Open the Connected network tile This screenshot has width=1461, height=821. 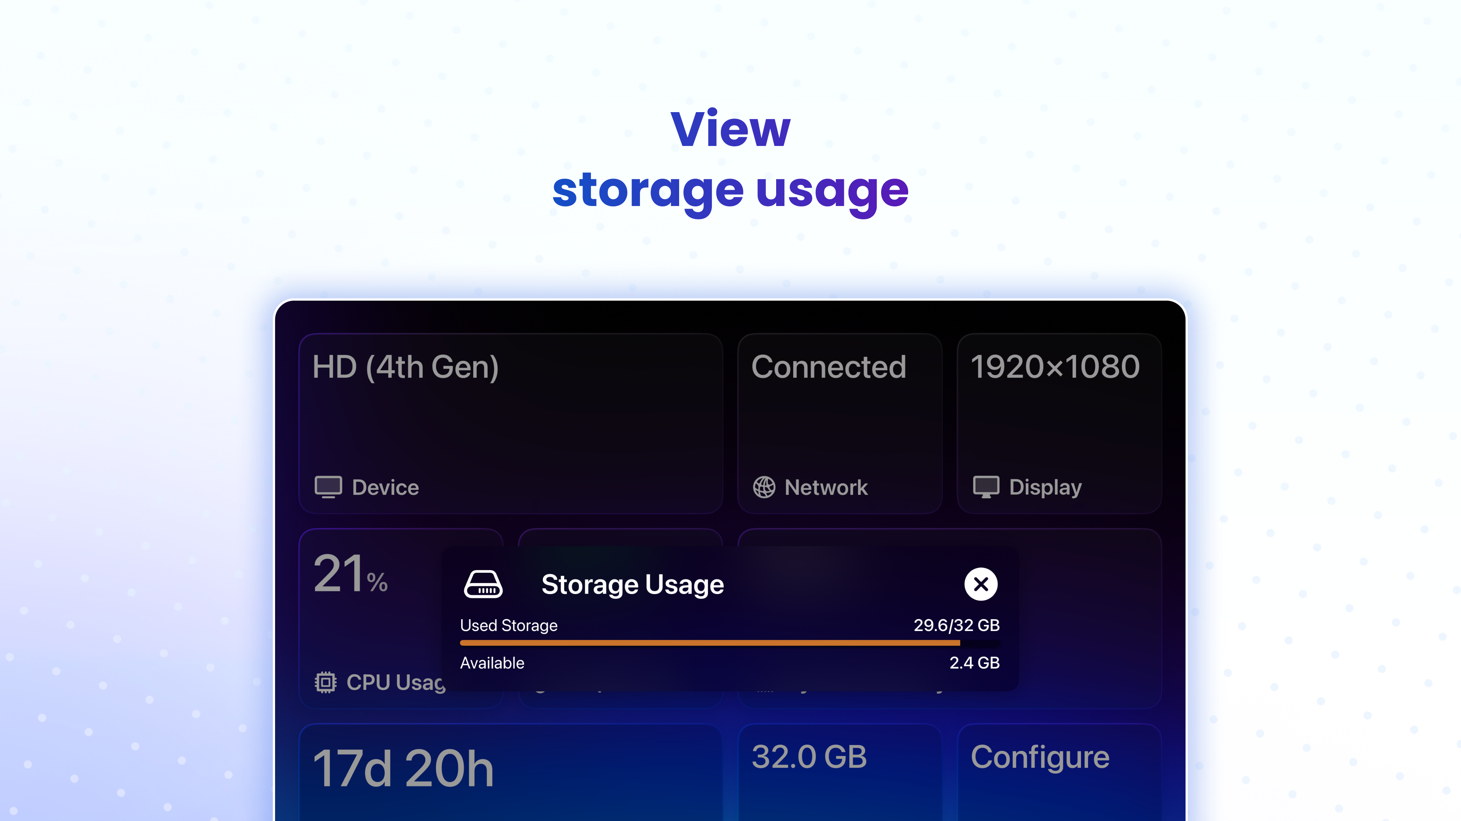839,422
